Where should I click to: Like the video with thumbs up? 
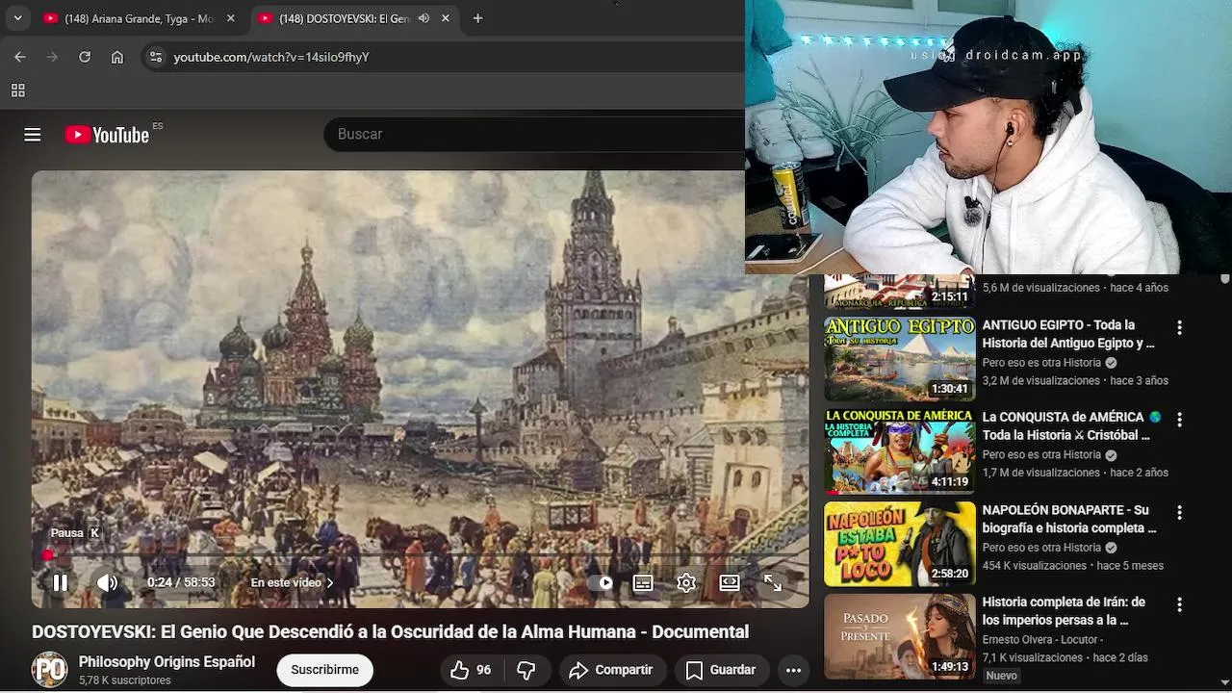[x=471, y=670]
